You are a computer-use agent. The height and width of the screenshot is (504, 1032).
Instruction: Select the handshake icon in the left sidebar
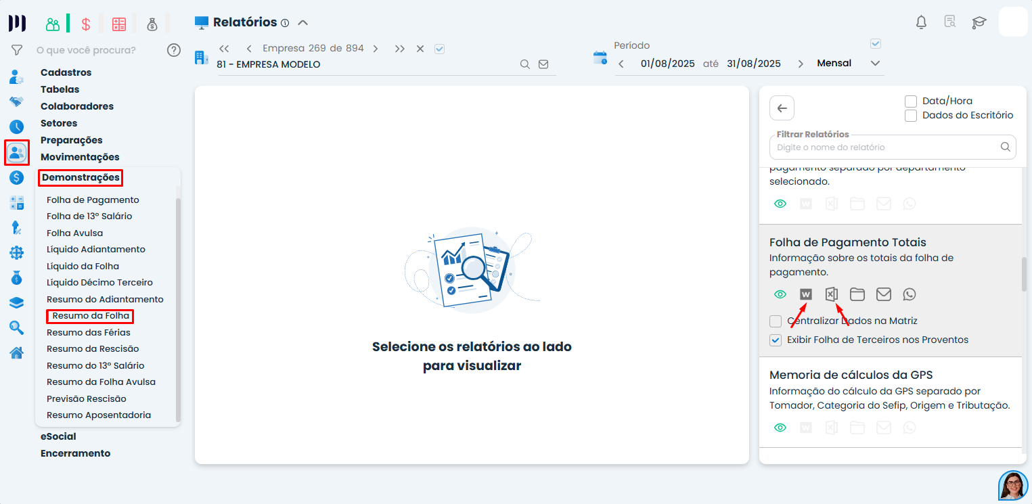pos(16,101)
